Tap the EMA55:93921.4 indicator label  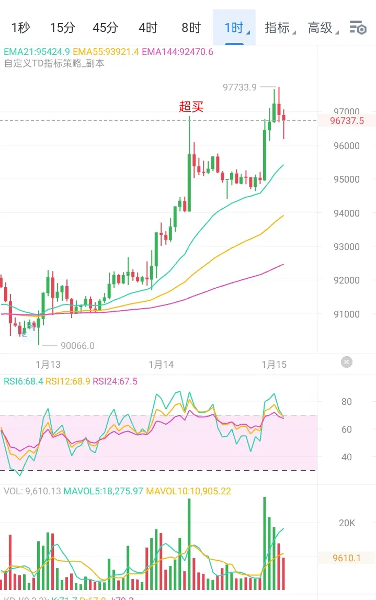(106, 52)
